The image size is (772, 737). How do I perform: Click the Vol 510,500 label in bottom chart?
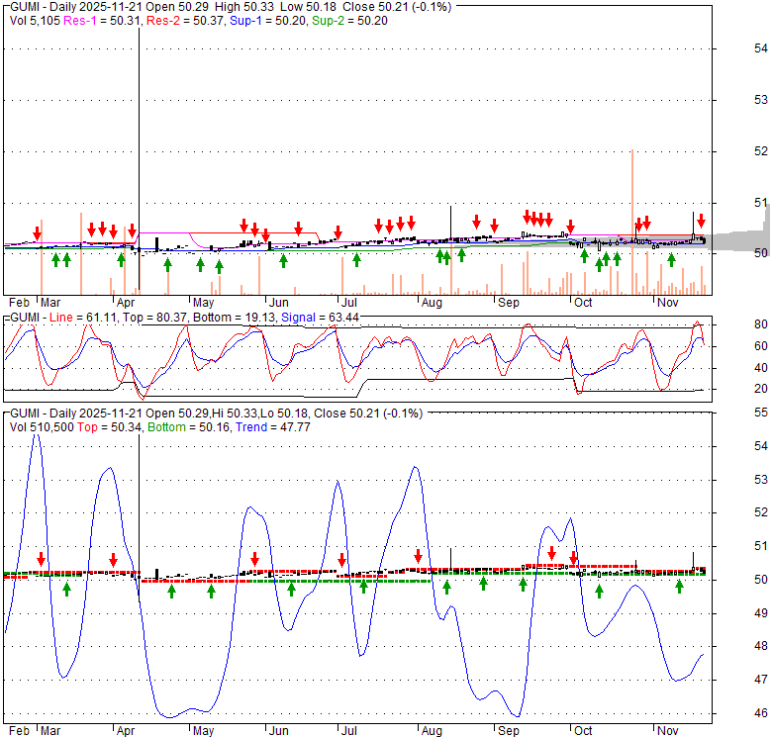43,425
